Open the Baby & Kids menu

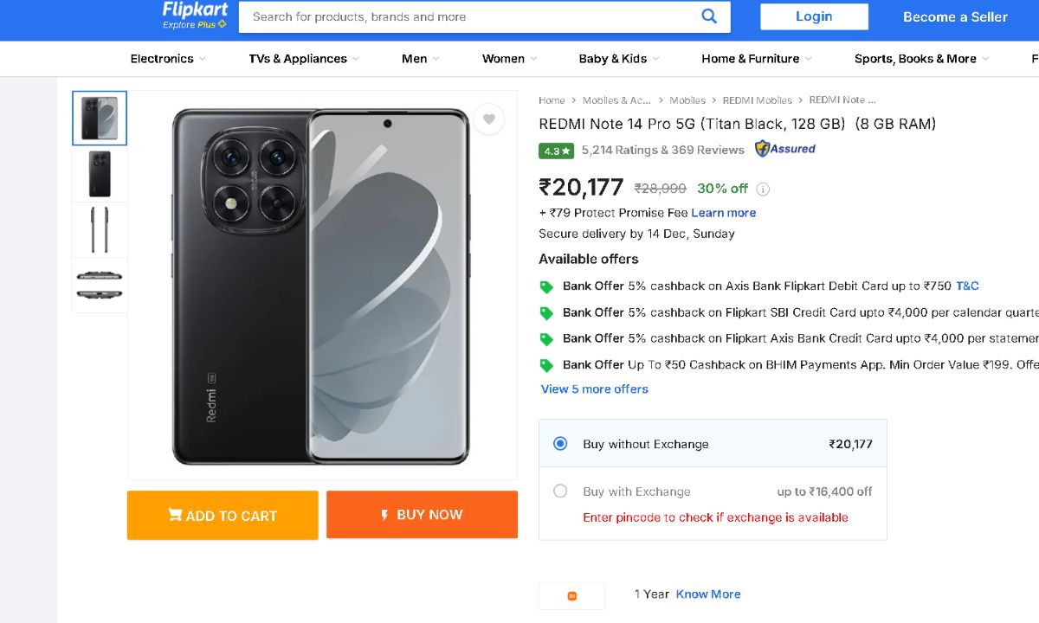pos(618,59)
